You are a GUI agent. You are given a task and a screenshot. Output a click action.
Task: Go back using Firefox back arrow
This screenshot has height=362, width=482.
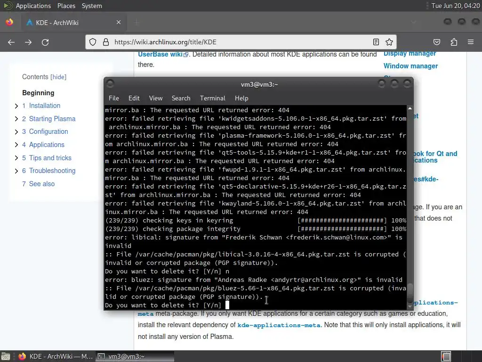(11, 42)
